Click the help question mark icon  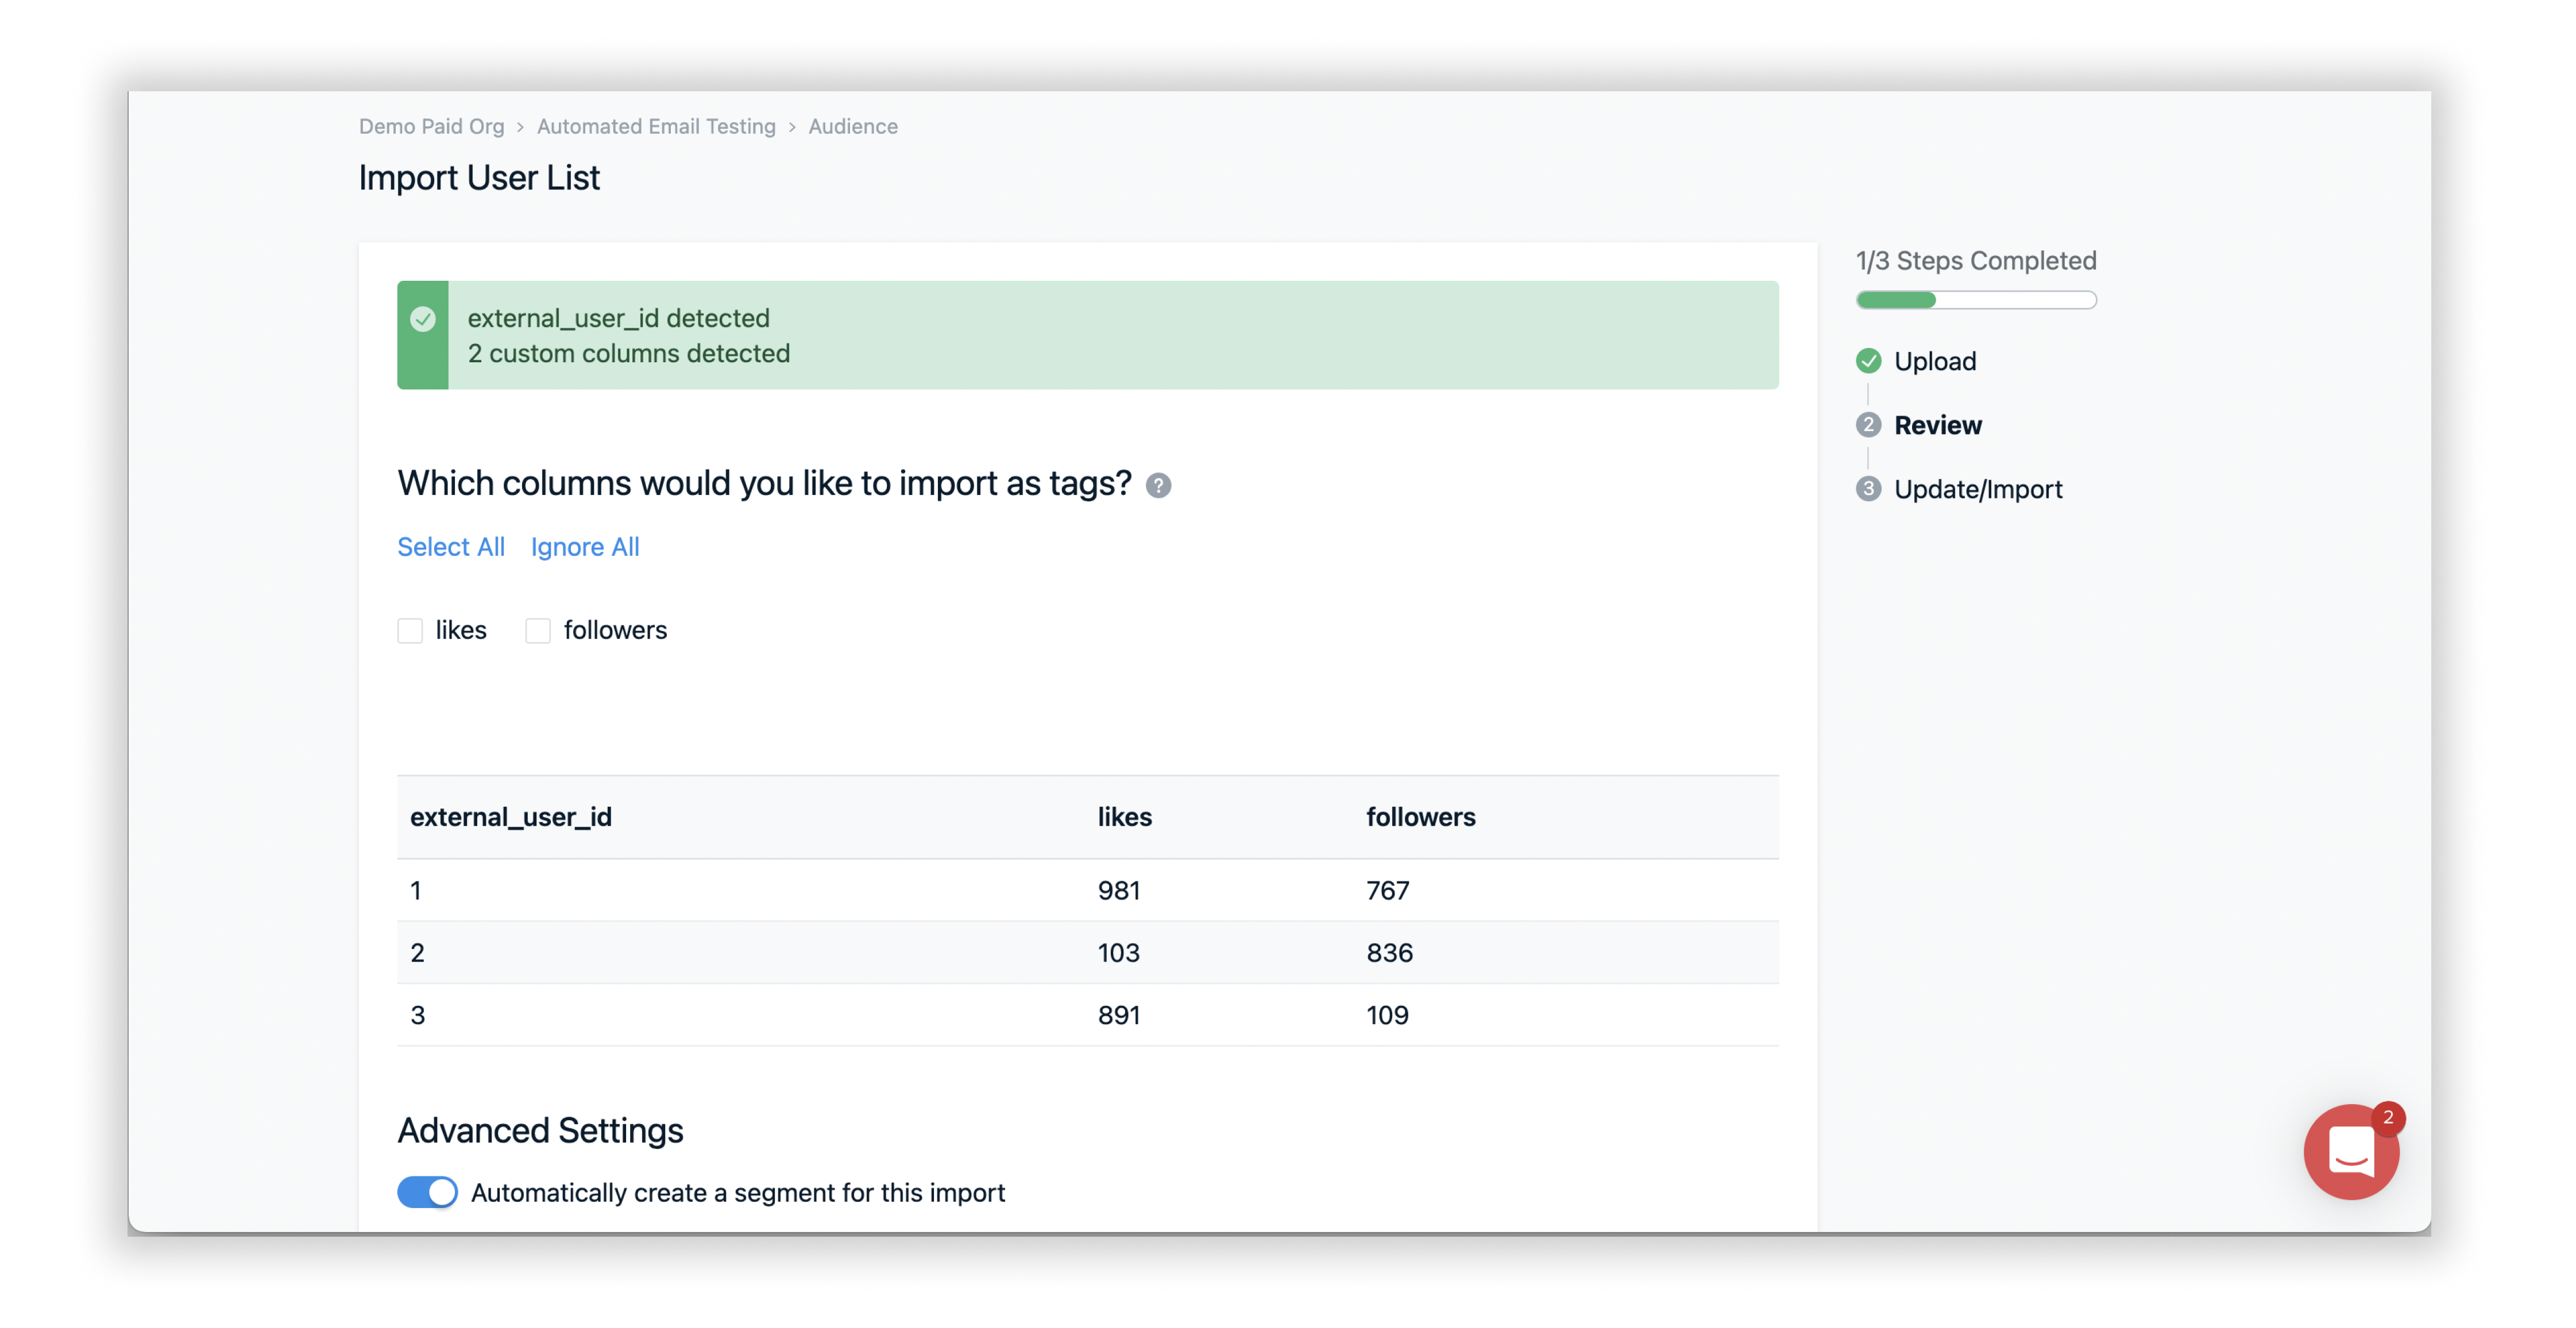[1158, 486]
